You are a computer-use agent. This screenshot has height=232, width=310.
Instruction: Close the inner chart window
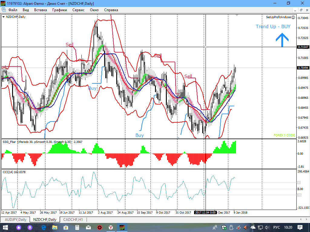coord(307,10)
